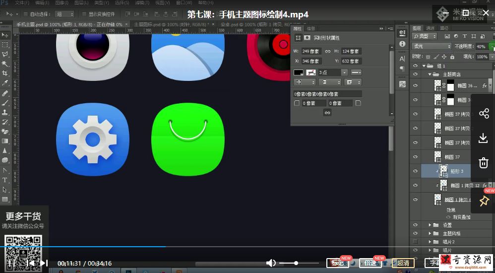
Task: Select the Lasso tool
Action: pos(5,54)
